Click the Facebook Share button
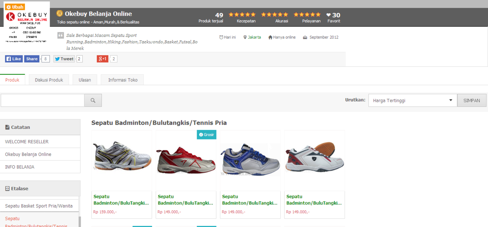Screen dimensions: 488x227 click(x=32, y=59)
